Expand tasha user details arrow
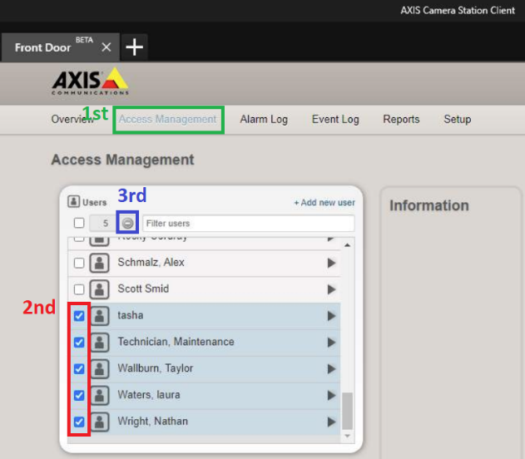The width and height of the screenshot is (525, 459). [331, 316]
